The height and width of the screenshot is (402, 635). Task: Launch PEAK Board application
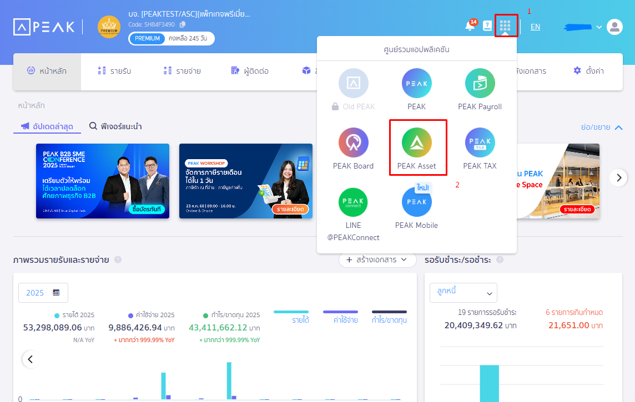coord(353,143)
